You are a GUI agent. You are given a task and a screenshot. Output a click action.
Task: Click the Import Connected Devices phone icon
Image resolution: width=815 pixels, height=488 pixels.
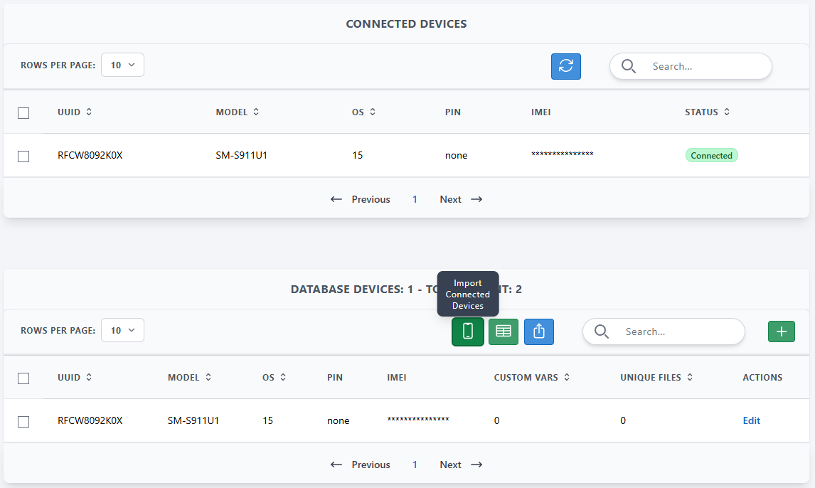tap(468, 331)
